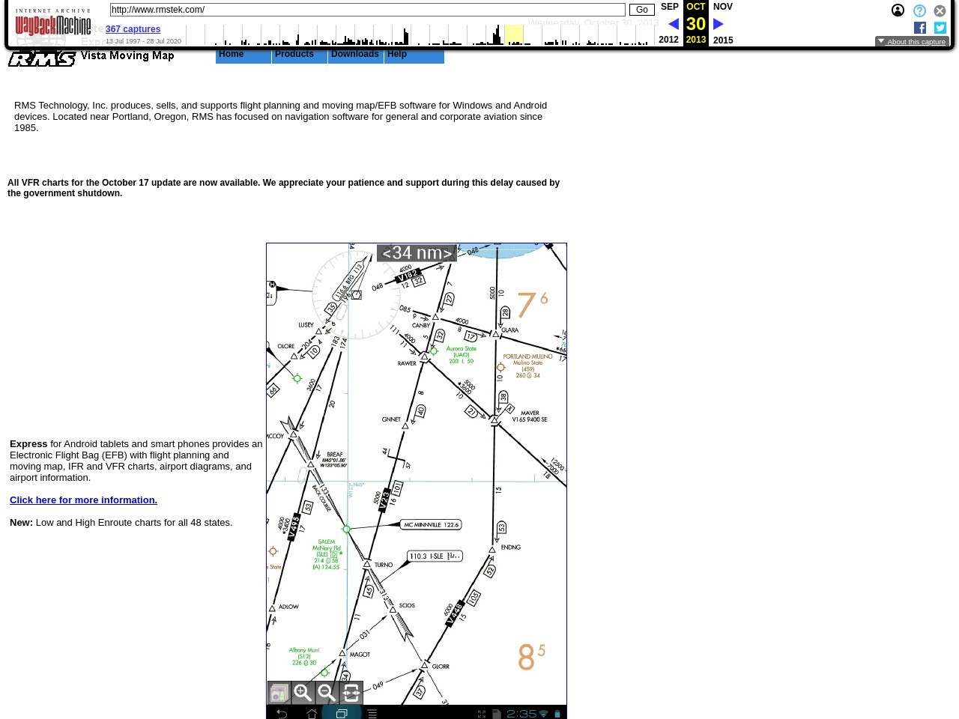Share this capture on Facebook
The image size is (959, 719).
point(920,28)
